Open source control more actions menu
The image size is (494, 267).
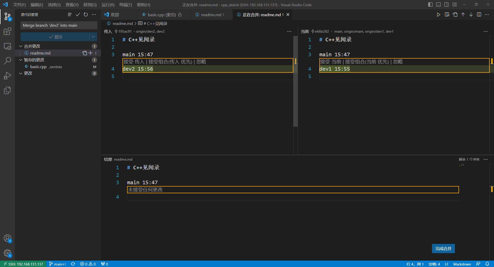[x=94, y=15]
